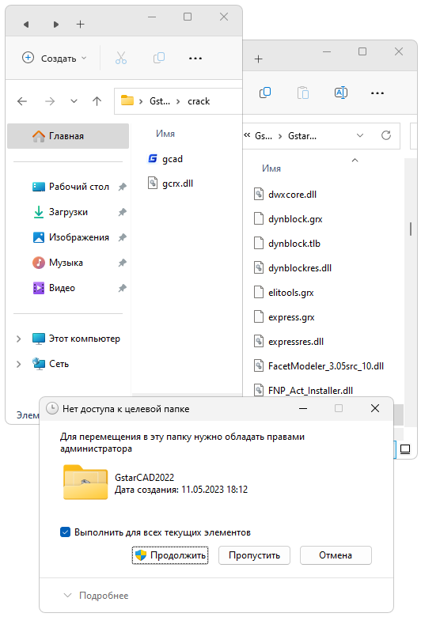Click the Rename icon in the Gstar window
The image size is (421, 617).
[340, 93]
